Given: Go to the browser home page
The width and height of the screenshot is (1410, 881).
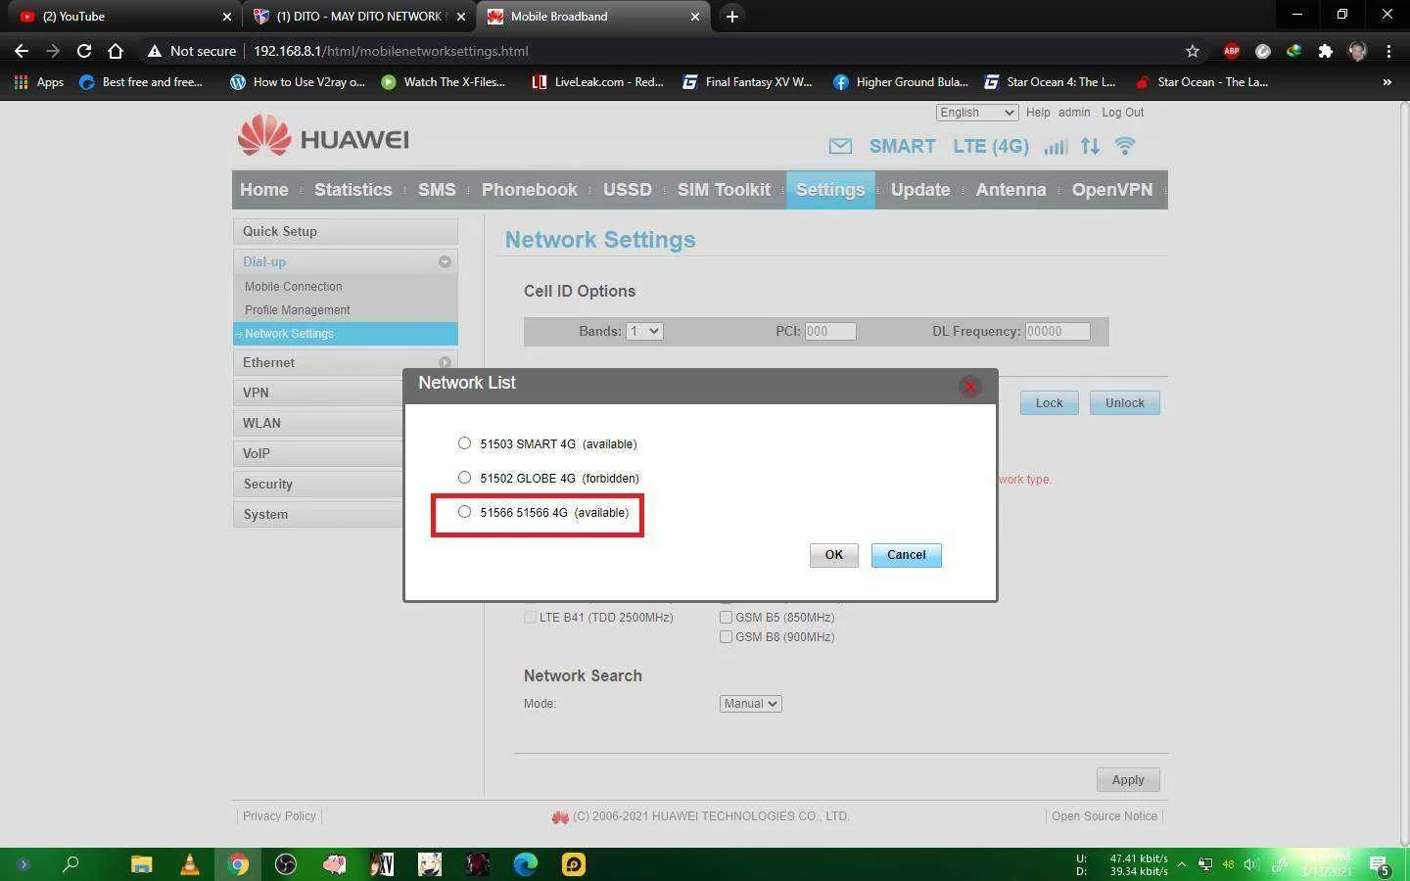Looking at the screenshot, I should point(116,51).
